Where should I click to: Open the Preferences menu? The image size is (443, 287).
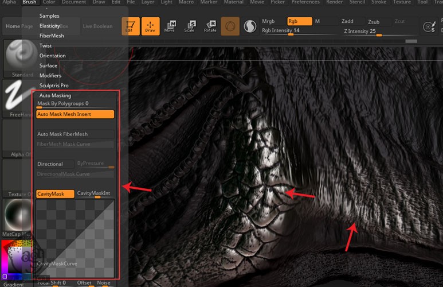305,2
